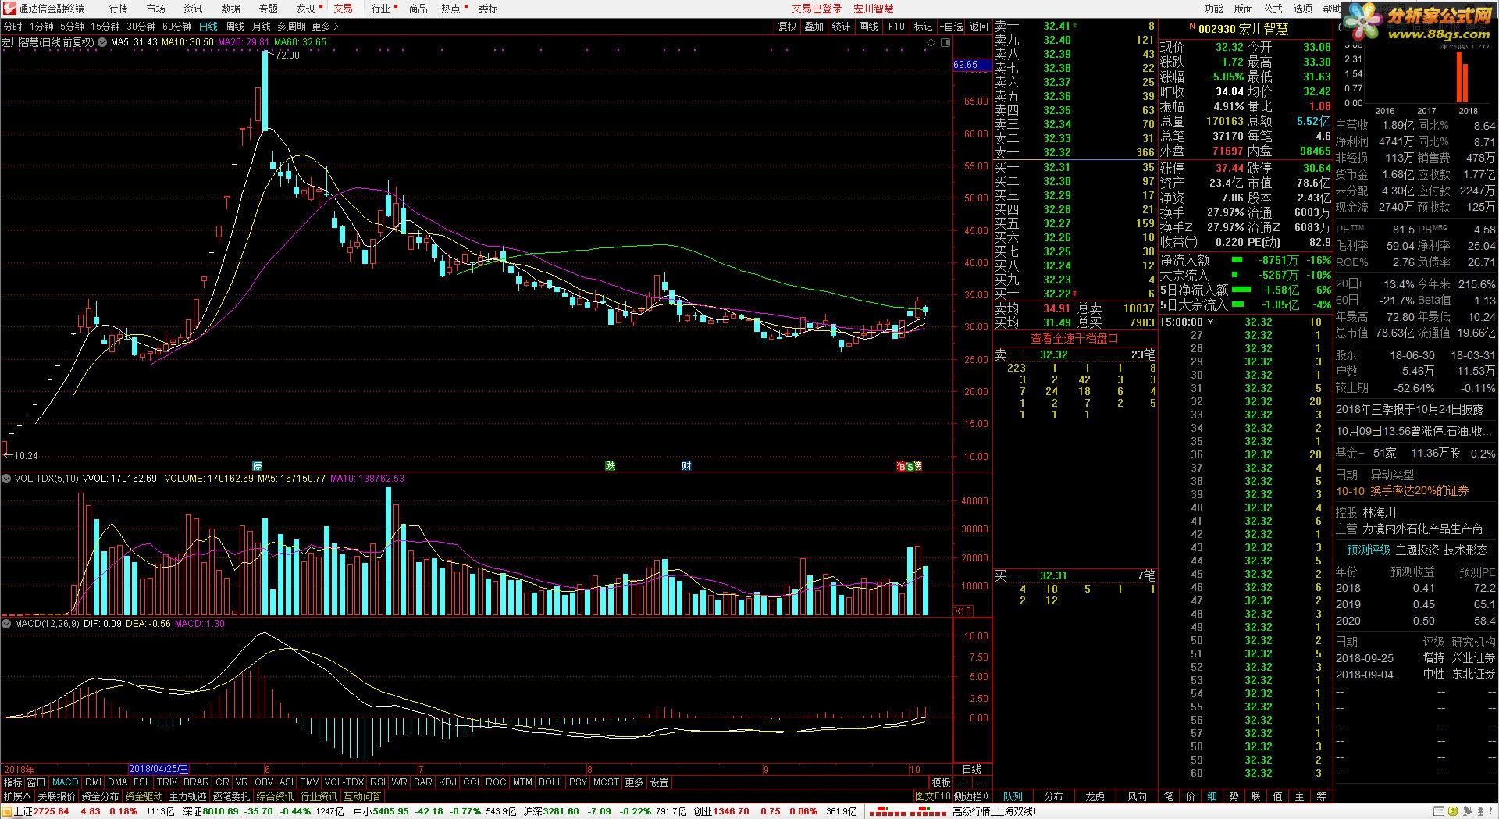This screenshot has width=1499, height=819.
Task: Open the 主力轨迹 tab
Action: [188, 796]
